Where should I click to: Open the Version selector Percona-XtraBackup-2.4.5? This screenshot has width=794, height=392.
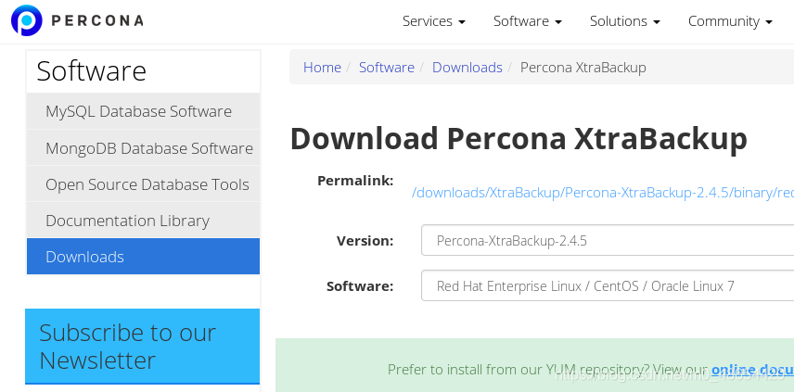608,240
